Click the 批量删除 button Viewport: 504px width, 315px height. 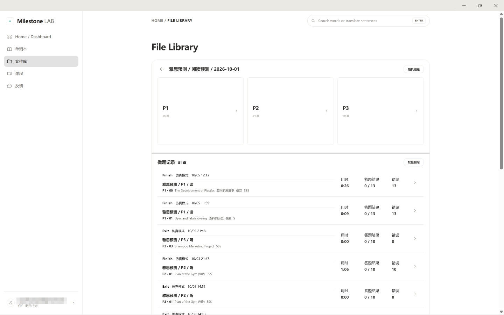click(x=414, y=162)
